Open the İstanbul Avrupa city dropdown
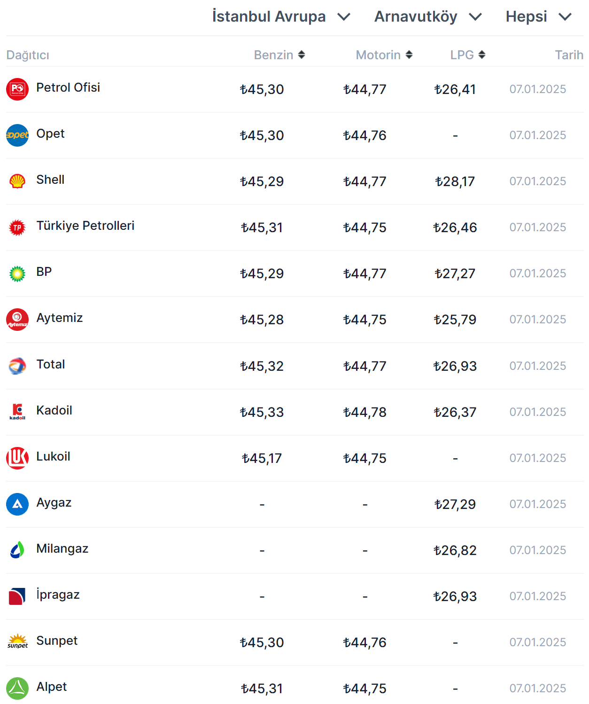Viewport: 589px width, 704px height. tap(281, 17)
